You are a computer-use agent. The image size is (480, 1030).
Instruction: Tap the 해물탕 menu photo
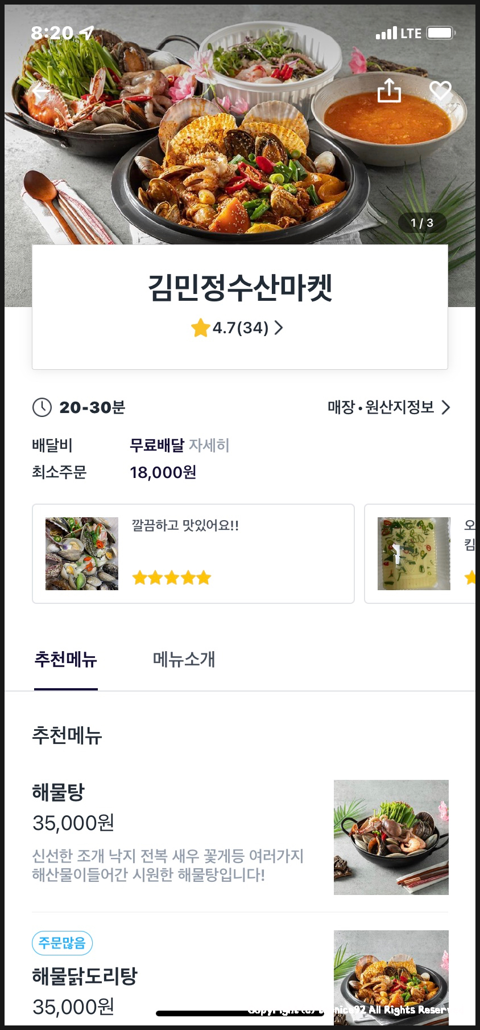(x=391, y=837)
